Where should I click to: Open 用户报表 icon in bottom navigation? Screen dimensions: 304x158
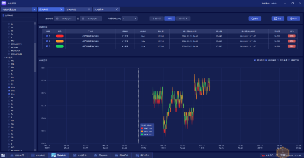[137, 155]
